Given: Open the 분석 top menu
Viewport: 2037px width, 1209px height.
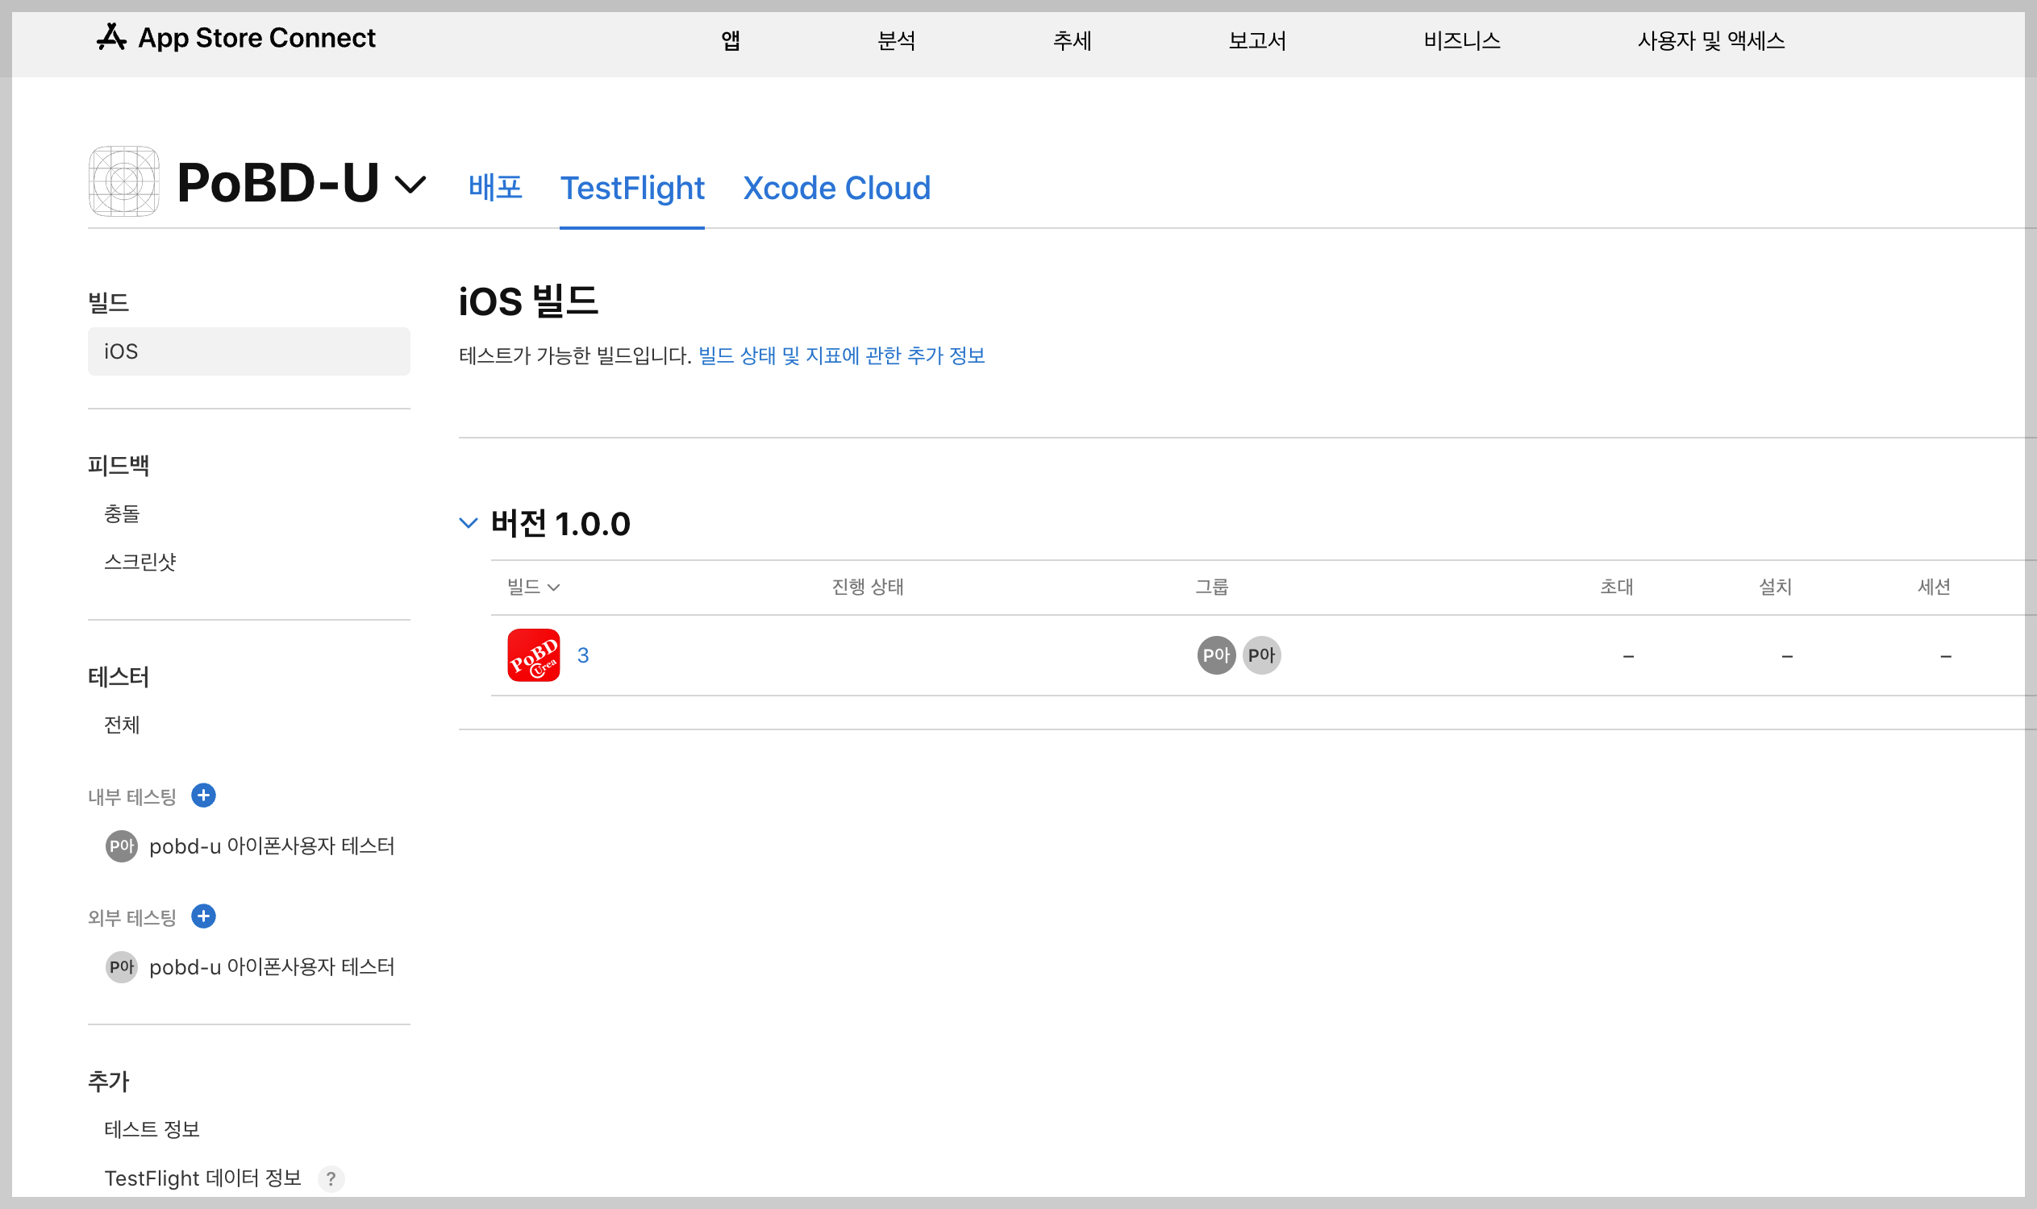Looking at the screenshot, I should [x=896, y=40].
